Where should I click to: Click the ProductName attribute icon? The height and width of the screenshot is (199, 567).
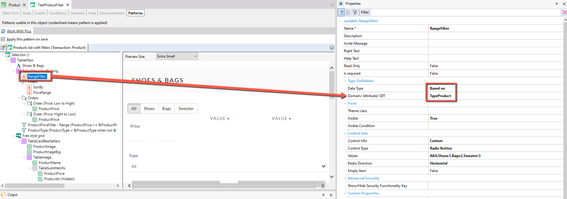tap(35, 163)
